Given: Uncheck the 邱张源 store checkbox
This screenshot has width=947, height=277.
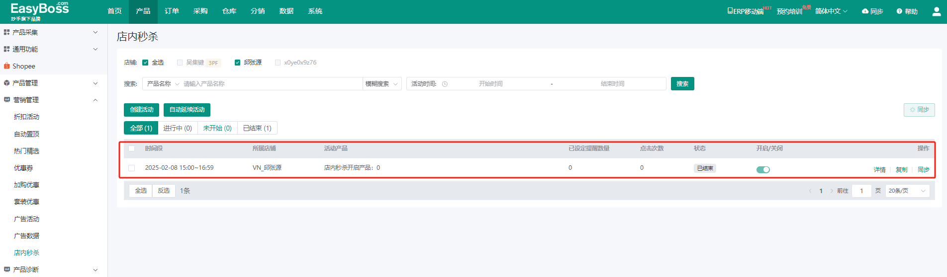Looking at the screenshot, I should (x=237, y=63).
